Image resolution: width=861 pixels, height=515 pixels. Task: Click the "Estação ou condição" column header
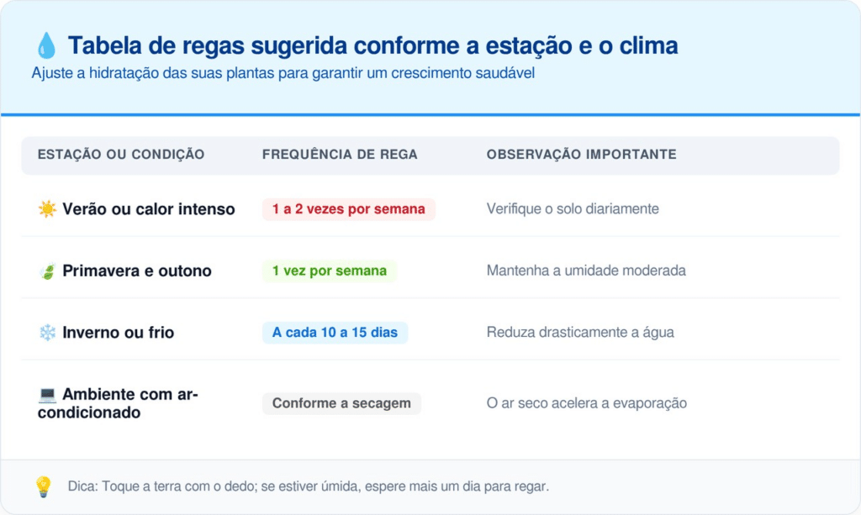121,155
